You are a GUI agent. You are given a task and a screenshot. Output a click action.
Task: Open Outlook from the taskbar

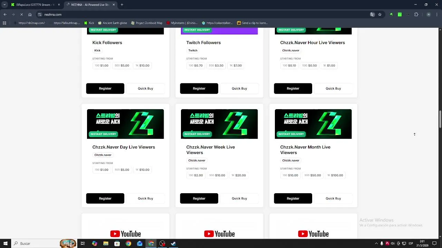click(x=140, y=244)
